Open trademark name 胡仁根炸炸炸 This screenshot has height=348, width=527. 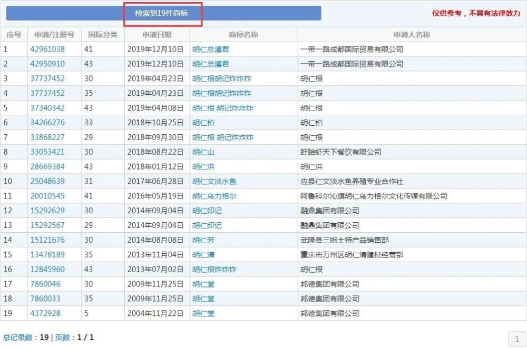(x=214, y=270)
